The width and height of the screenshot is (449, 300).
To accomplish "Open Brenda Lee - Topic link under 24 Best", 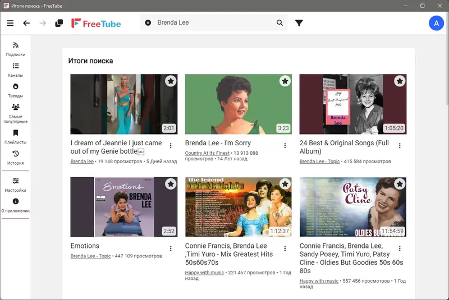I will click(x=319, y=161).
